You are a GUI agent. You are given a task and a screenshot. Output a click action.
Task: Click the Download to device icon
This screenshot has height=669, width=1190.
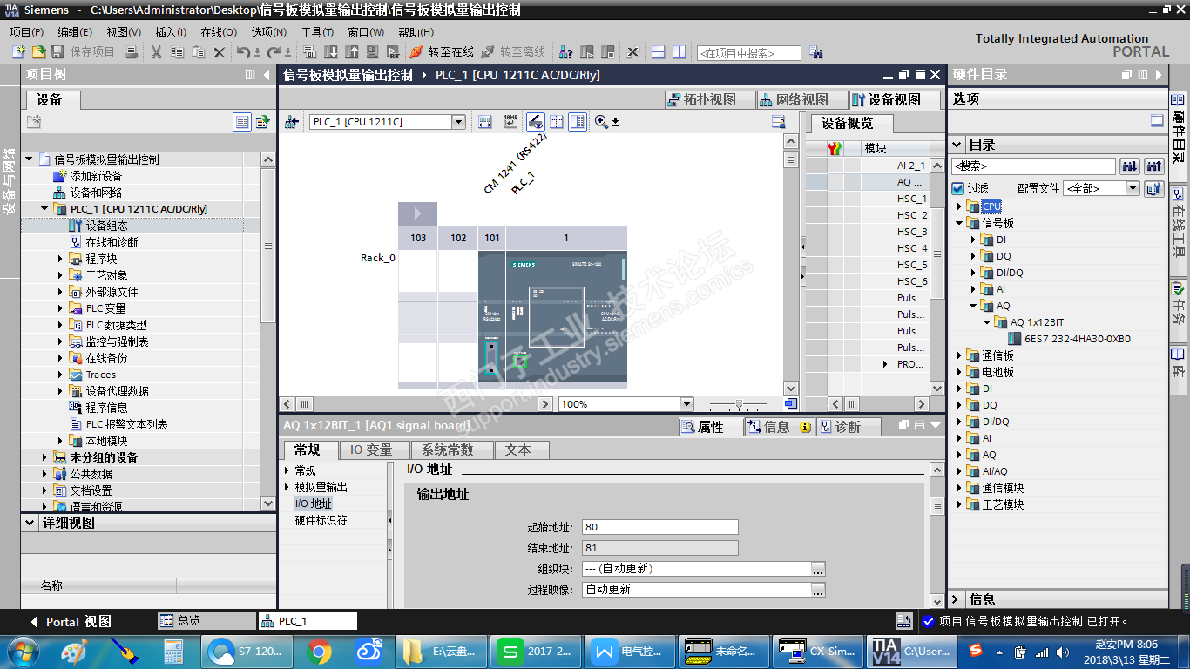click(331, 52)
